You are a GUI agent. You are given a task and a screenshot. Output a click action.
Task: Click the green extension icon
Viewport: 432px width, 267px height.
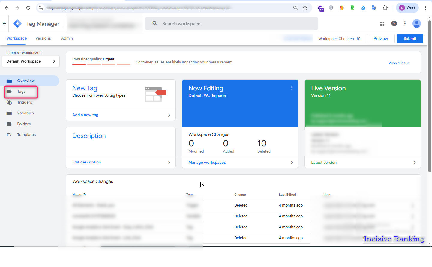tap(352, 8)
